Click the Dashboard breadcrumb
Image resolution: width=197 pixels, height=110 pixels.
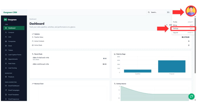[x=33, y=19]
